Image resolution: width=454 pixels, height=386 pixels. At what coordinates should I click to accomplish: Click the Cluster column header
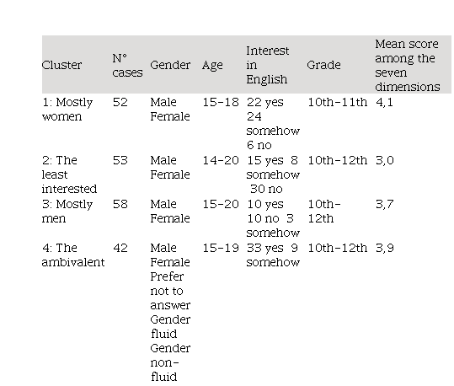tap(61, 65)
